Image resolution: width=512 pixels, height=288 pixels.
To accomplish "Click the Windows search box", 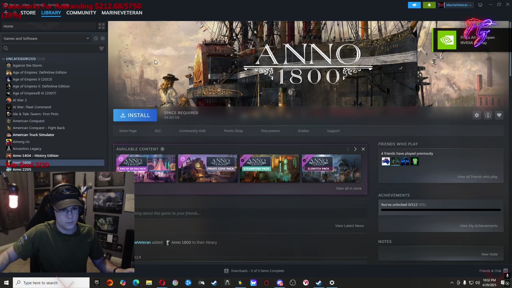I will (x=51, y=283).
